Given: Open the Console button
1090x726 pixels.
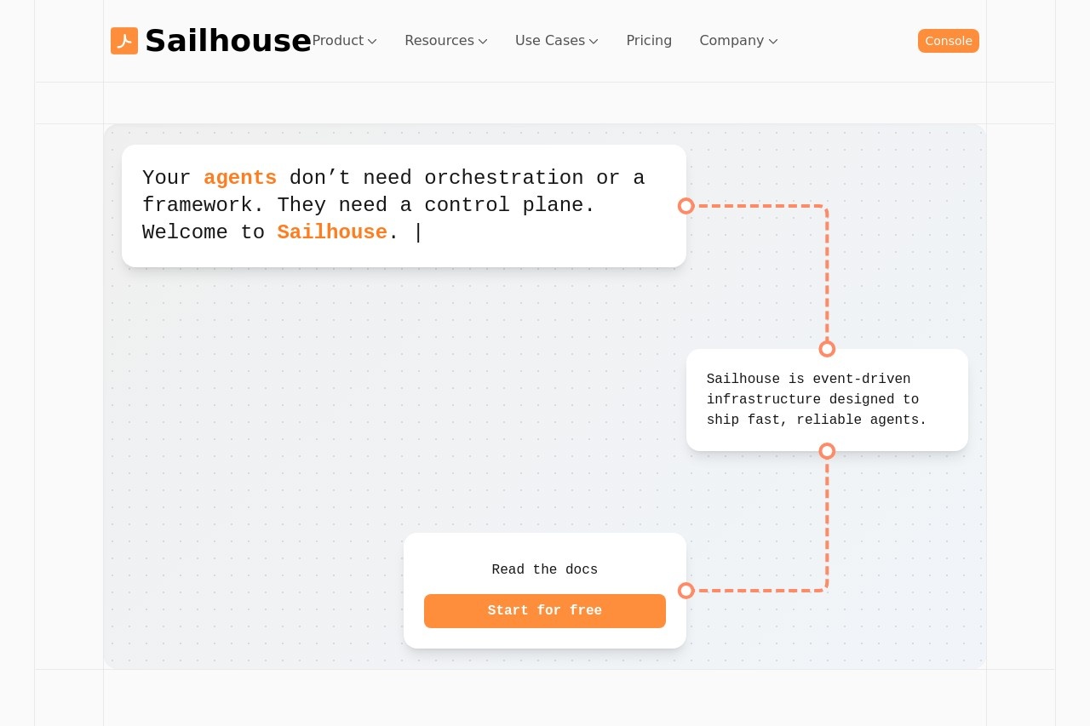Looking at the screenshot, I should [x=949, y=41].
